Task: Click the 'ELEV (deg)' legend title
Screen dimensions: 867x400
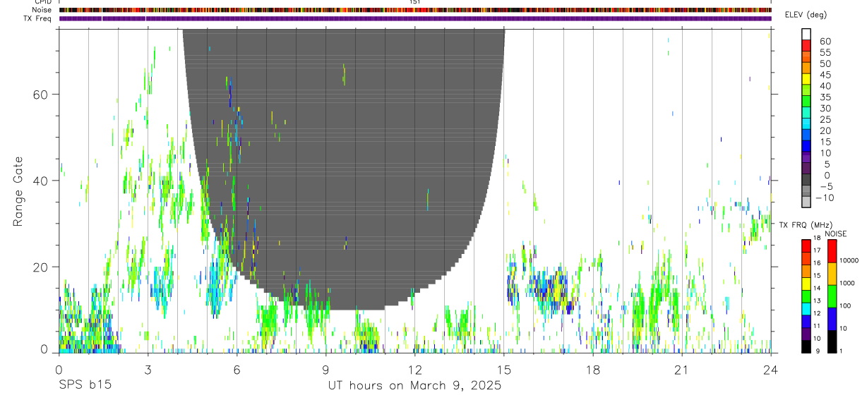Action: (806, 16)
